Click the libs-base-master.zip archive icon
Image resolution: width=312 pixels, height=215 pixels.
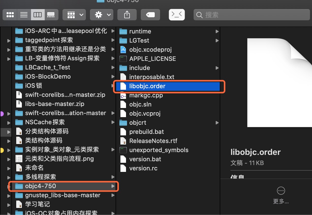19,104
